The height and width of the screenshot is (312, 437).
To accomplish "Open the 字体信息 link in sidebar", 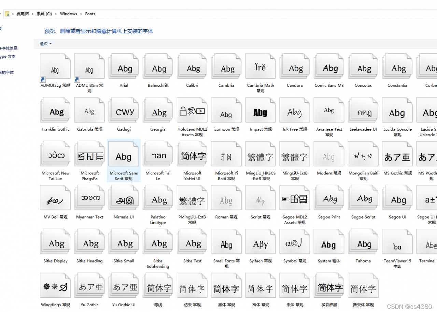I will [x=9, y=48].
